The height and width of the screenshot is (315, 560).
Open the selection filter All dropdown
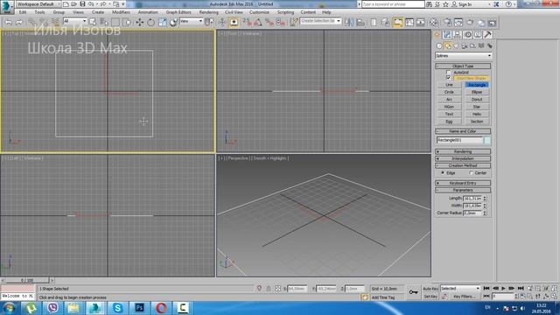(x=74, y=21)
